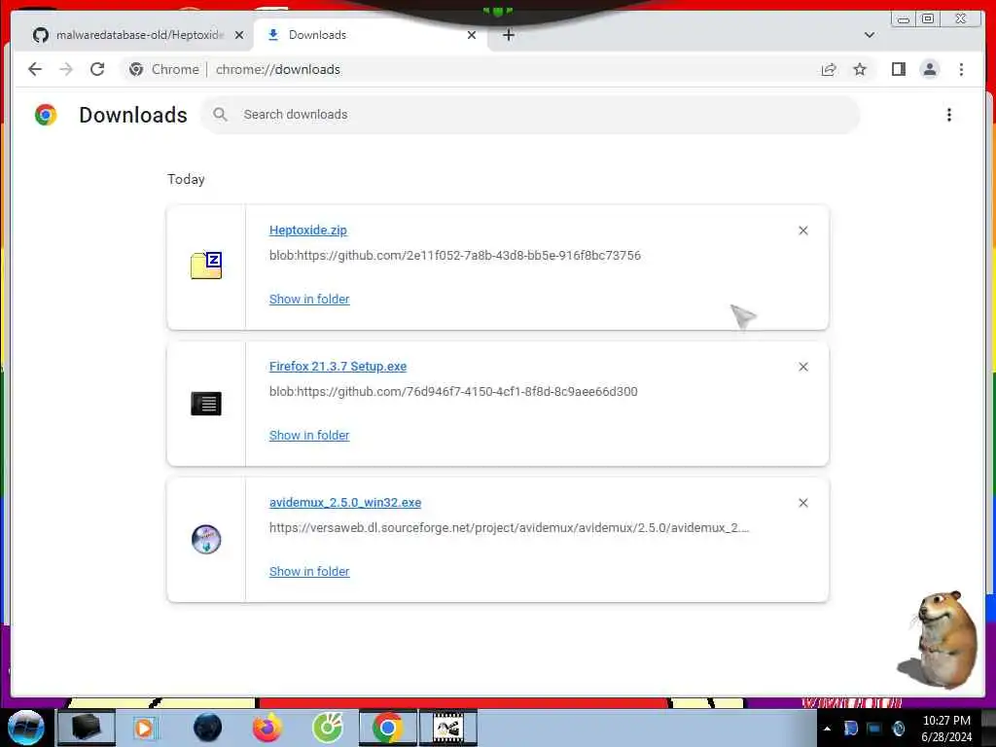
Task: Click the hamster desktop mascot
Action: point(939,640)
